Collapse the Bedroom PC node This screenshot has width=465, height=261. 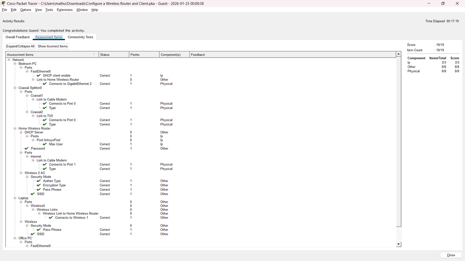click(x=15, y=63)
